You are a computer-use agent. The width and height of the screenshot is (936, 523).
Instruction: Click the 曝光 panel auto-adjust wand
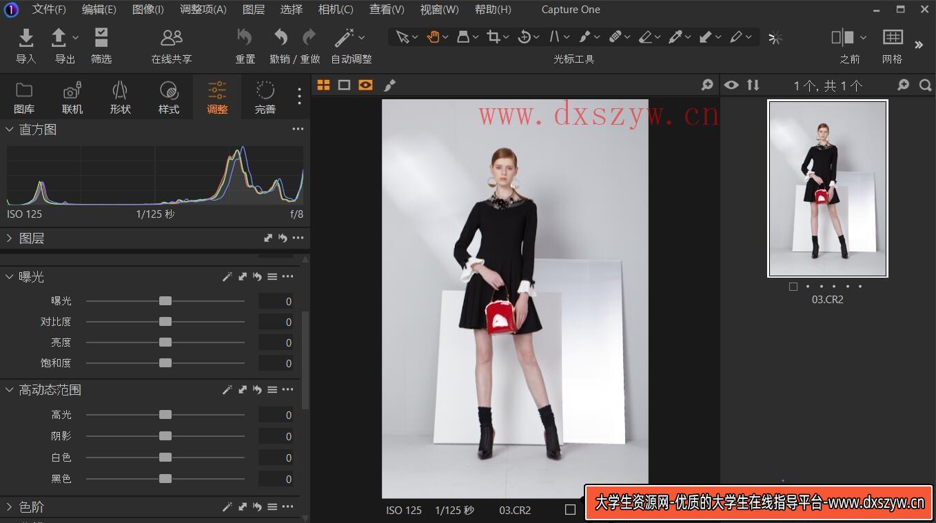click(227, 276)
